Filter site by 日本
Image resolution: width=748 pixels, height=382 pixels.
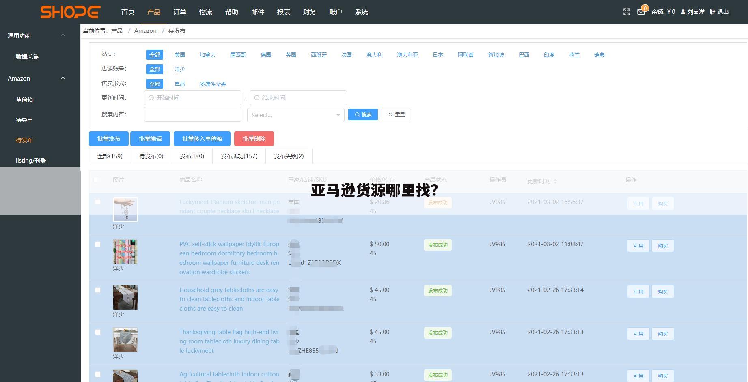[438, 55]
